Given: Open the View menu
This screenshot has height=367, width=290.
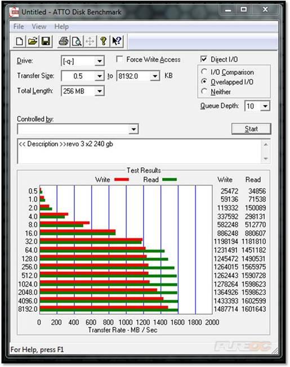Looking at the screenshot, I should tap(39, 26).
